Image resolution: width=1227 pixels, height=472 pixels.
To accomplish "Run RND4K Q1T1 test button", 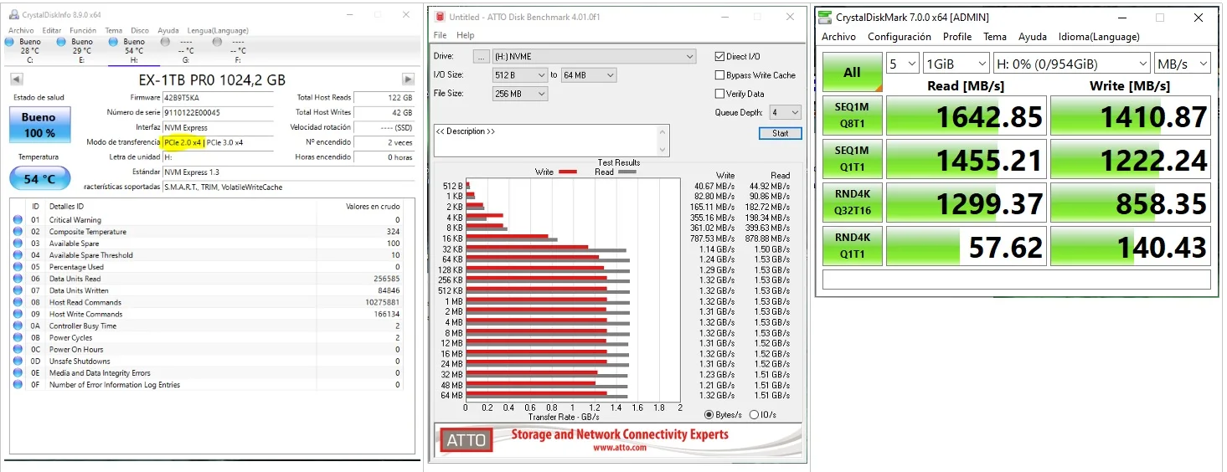I will (852, 246).
